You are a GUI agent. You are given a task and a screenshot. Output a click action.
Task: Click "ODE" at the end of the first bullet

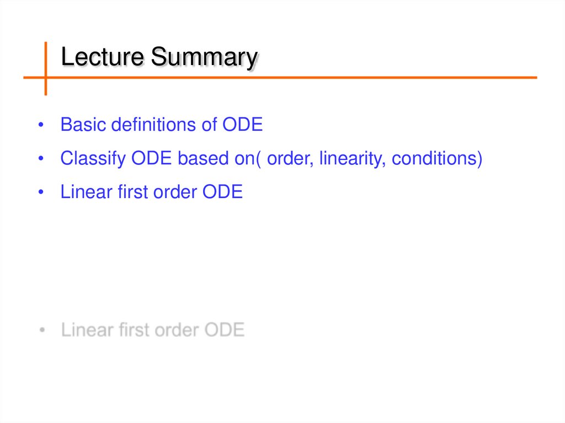[x=242, y=125]
